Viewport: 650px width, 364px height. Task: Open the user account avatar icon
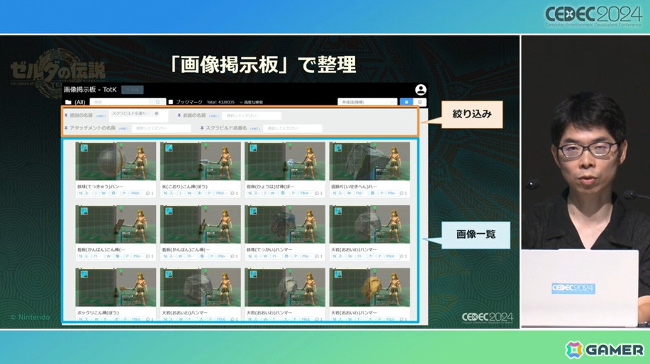(x=420, y=89)
